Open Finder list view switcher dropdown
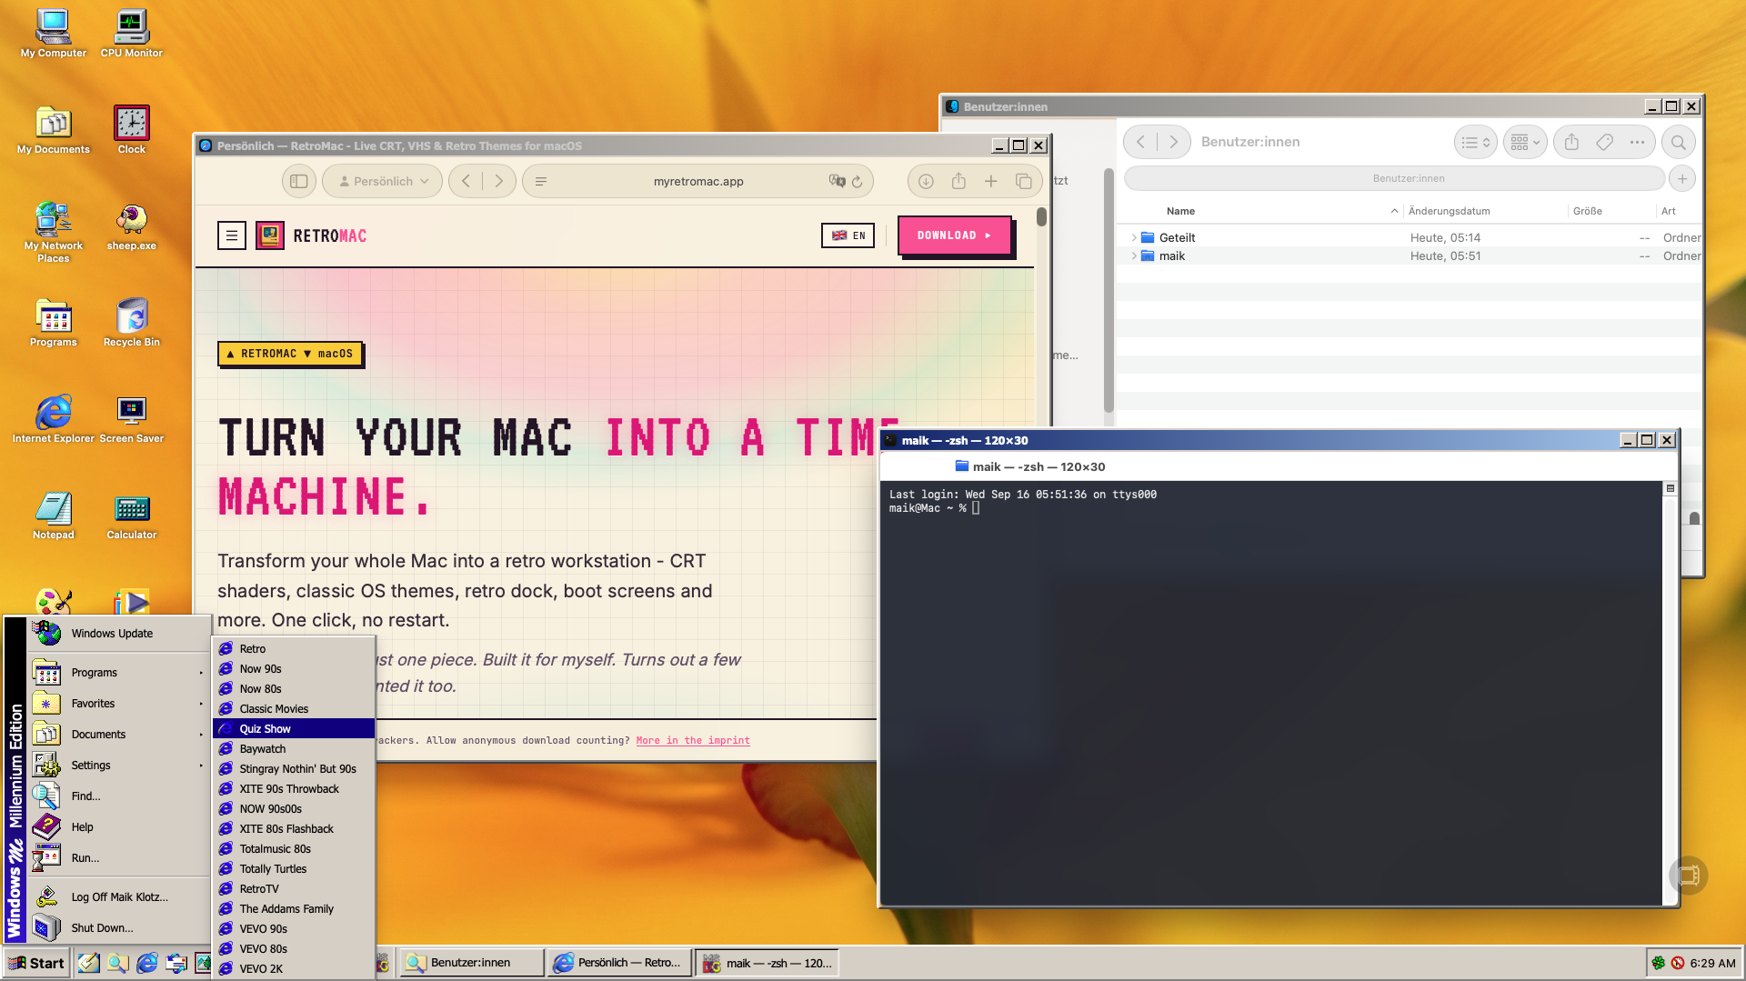Image resolution: width=1746 pixels, height=981 pixels. 1475,142
